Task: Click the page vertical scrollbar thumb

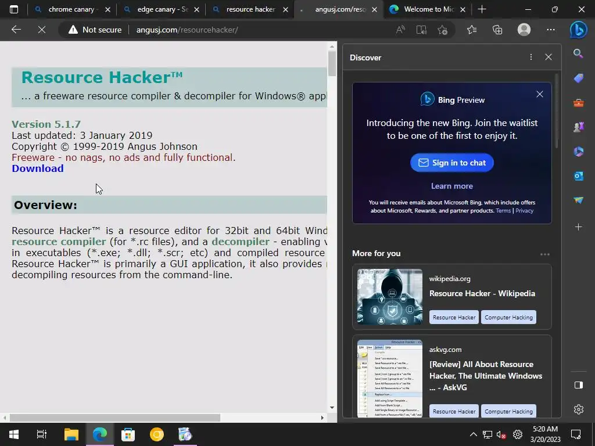Action: (332, 63)
